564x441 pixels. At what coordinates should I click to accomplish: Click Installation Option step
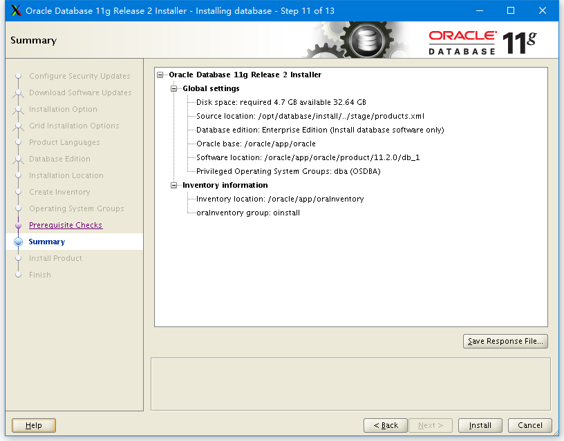(x=63, y=109)
